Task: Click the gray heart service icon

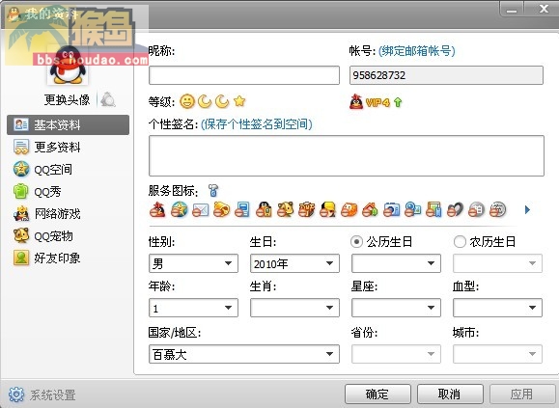Action: [456, 209]
